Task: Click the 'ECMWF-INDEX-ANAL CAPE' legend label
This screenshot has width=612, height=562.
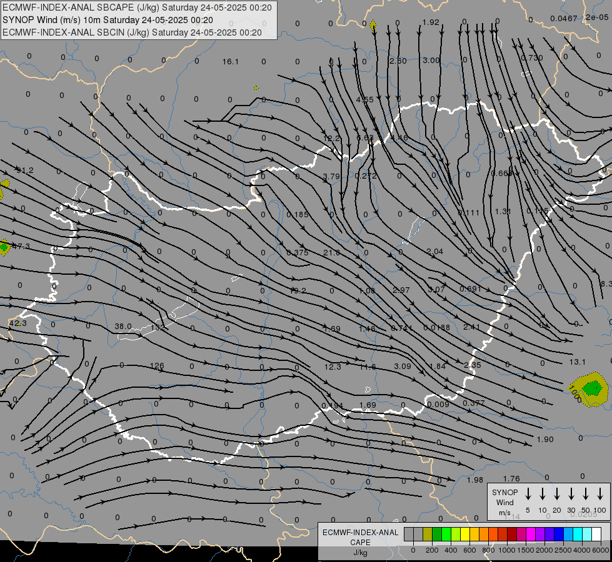Action: click(x=360, y=538)
